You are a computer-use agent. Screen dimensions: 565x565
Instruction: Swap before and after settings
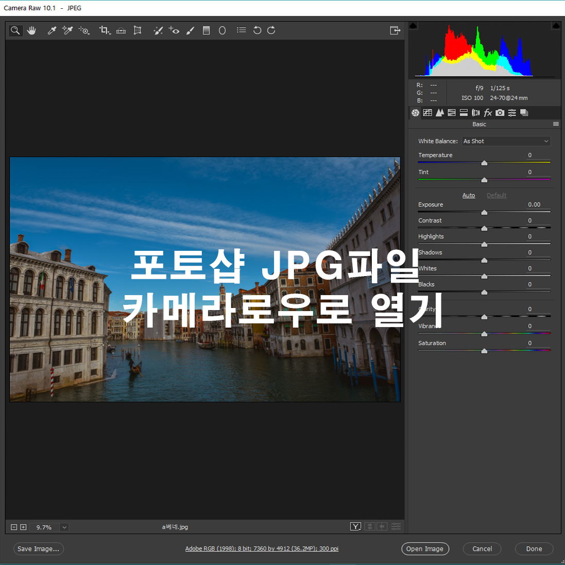coord(369,527)
